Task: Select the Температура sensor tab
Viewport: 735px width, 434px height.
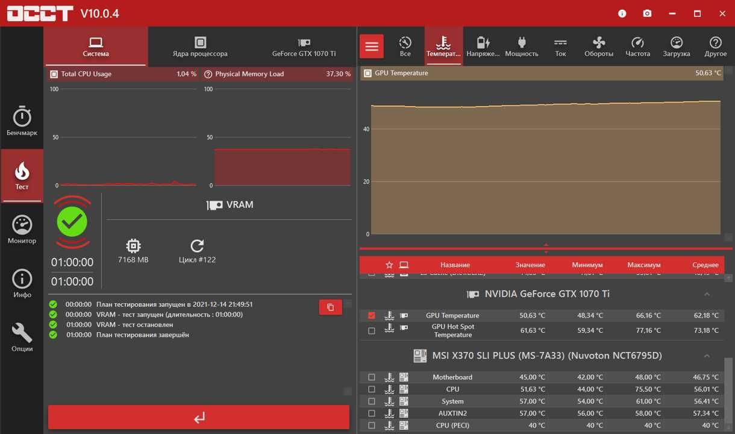Action: click(x=443, y=46)
